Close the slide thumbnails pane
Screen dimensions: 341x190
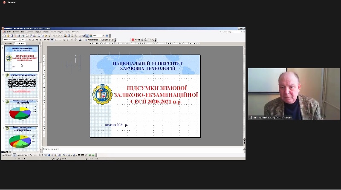coord(40,43)
